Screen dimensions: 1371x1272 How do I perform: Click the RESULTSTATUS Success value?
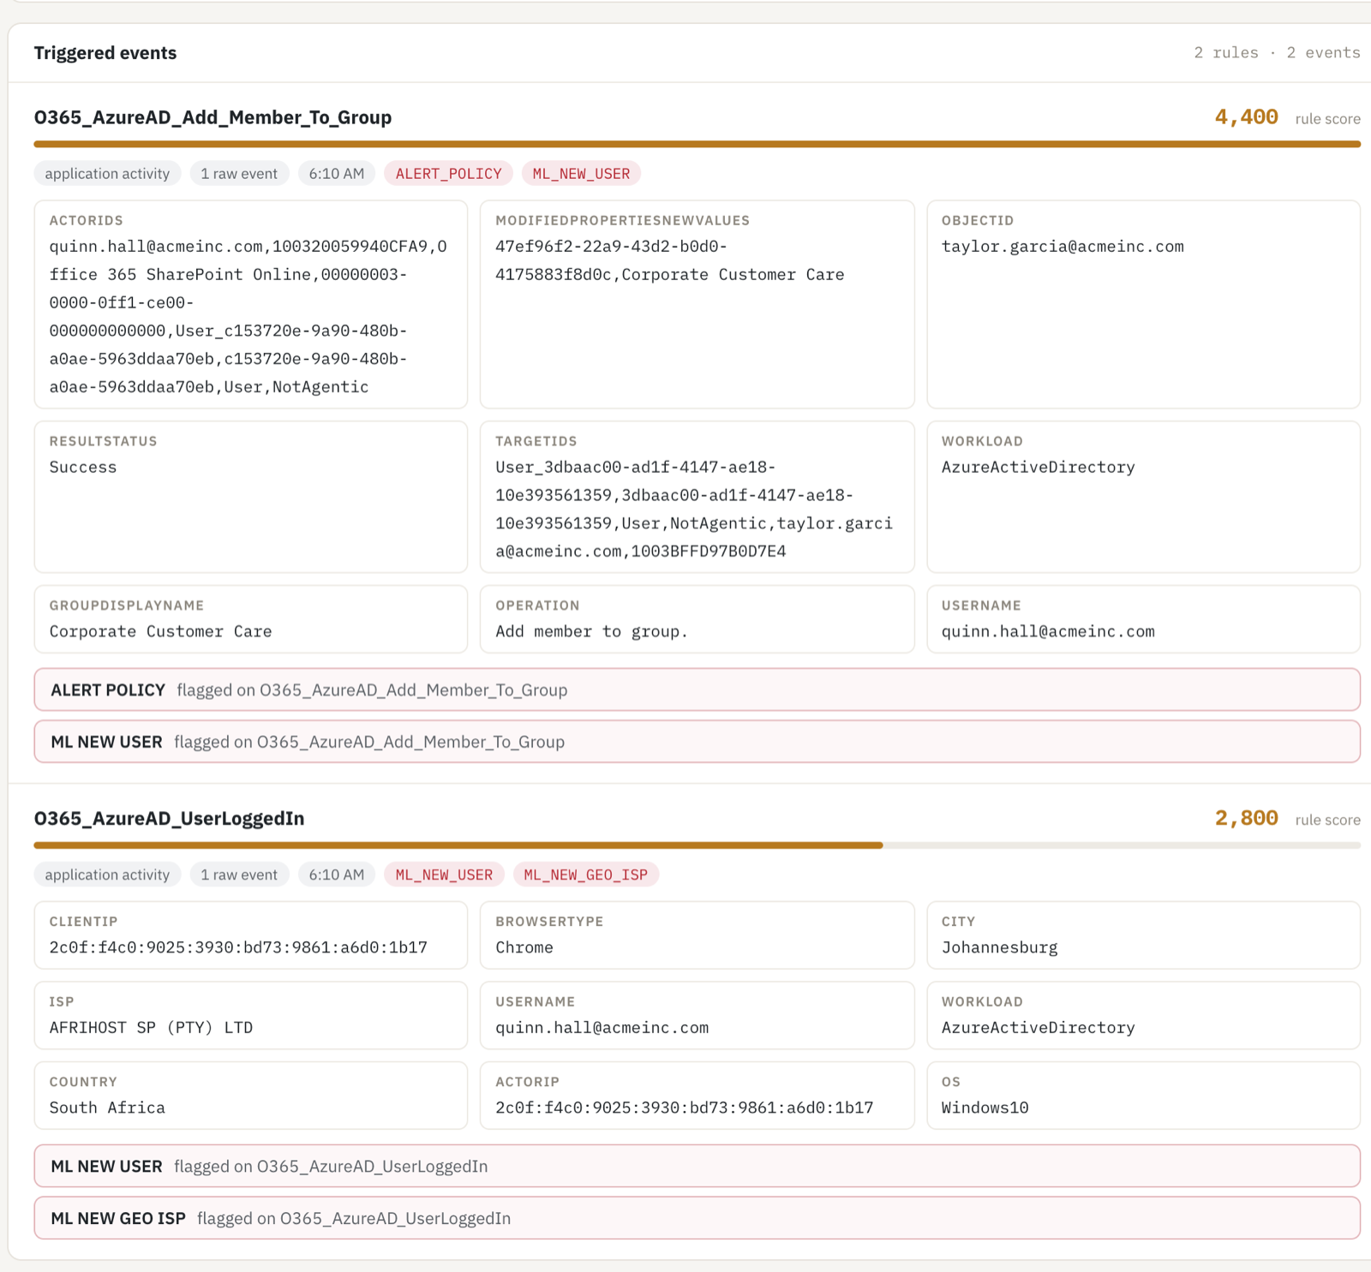pos(82,467)
